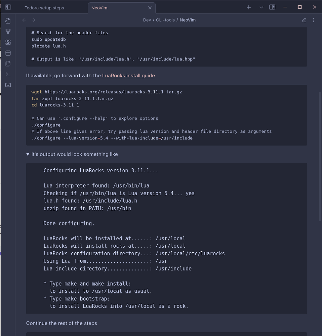
Task: Click the '# Search for the header files' comment
Action: click(70, 33)
